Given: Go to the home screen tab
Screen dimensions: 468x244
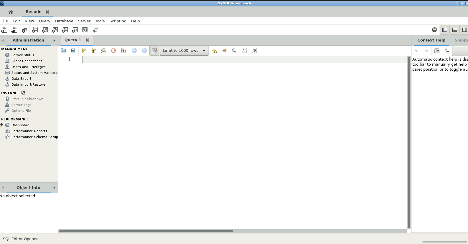Looking at the screenshot, I should [11, 12].
